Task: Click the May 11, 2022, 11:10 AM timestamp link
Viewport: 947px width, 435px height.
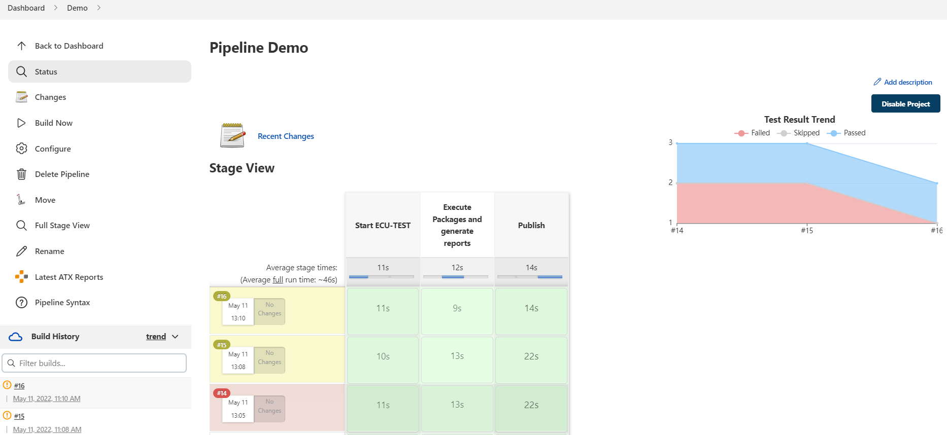Action: click(47, 398)
